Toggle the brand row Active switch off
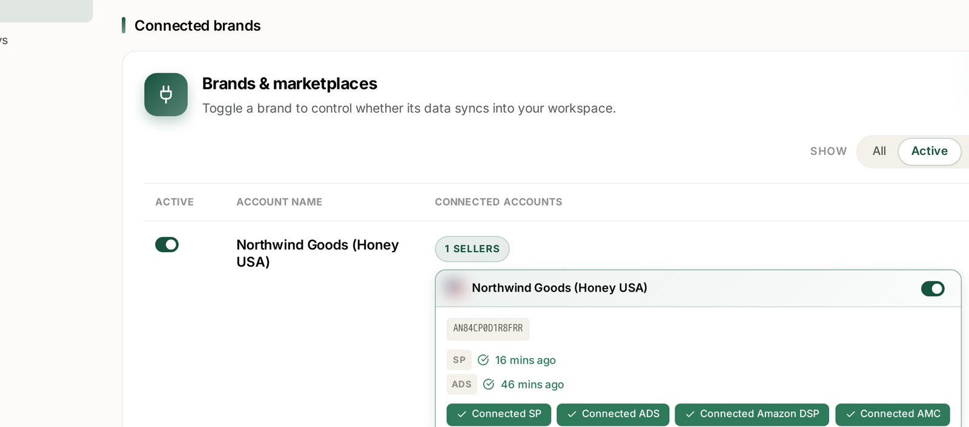 pos(167,244)
